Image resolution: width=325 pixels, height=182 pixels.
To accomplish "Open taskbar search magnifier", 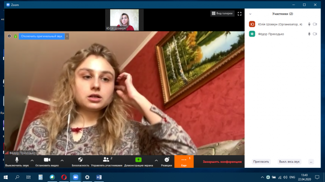I will pos(17,177).
